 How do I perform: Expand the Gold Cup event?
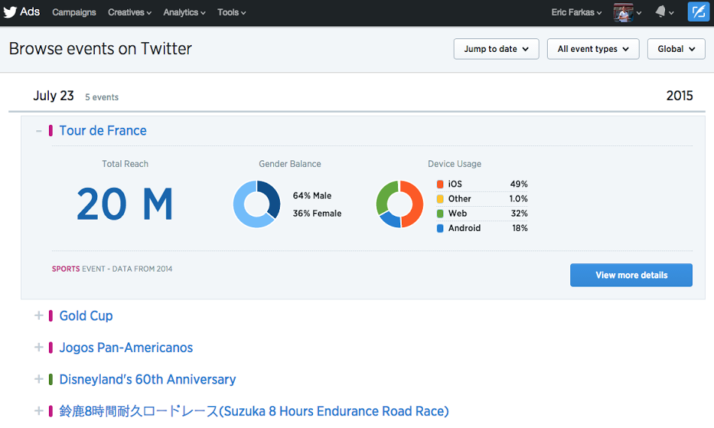tap(39, 316)
